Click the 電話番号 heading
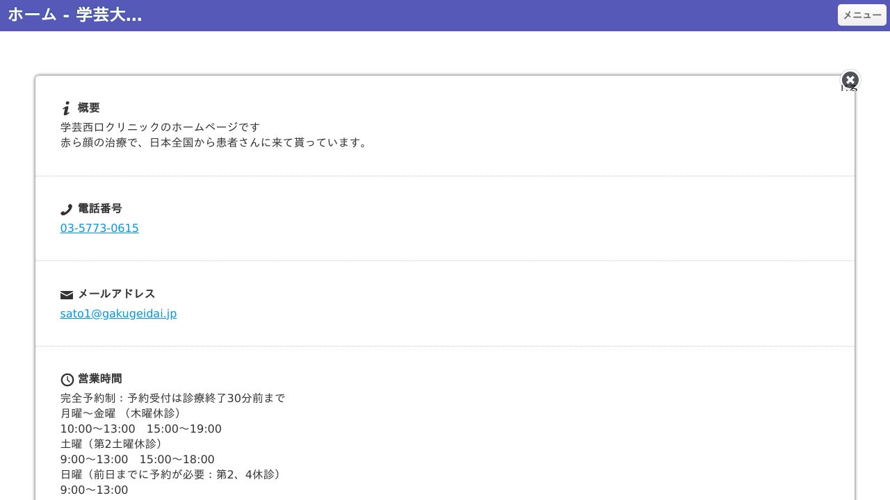 pos(100,208)
